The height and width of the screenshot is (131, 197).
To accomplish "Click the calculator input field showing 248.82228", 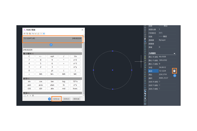I will [x=53, y=50].
